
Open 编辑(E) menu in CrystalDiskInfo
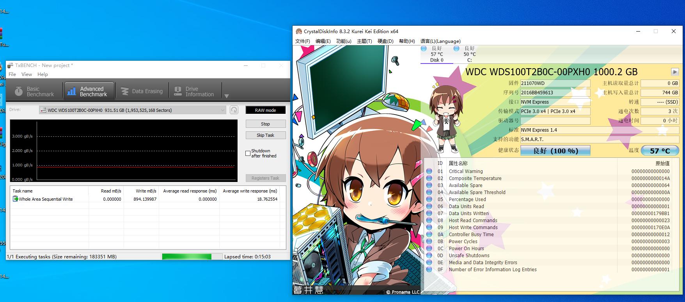click(323, 41)
